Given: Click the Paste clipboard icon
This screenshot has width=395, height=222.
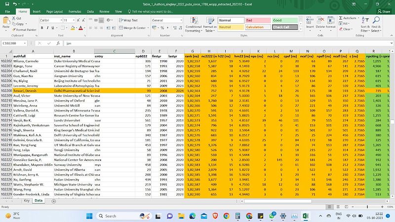Looking at the screenshot, I should tap(6, 21).
